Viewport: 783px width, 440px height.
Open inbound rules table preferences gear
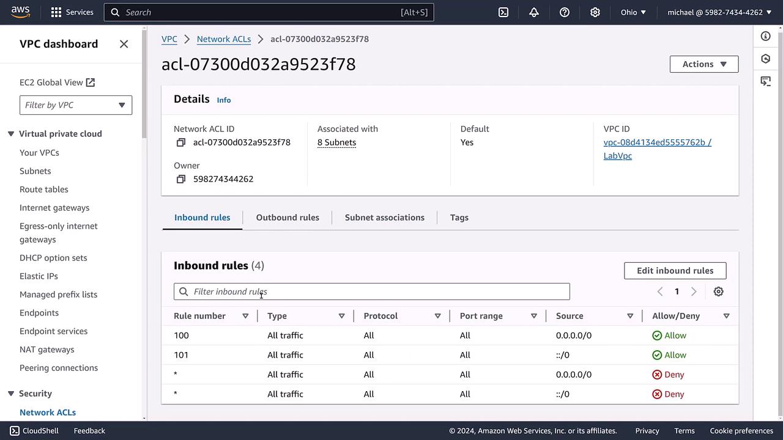coord(718,291)
